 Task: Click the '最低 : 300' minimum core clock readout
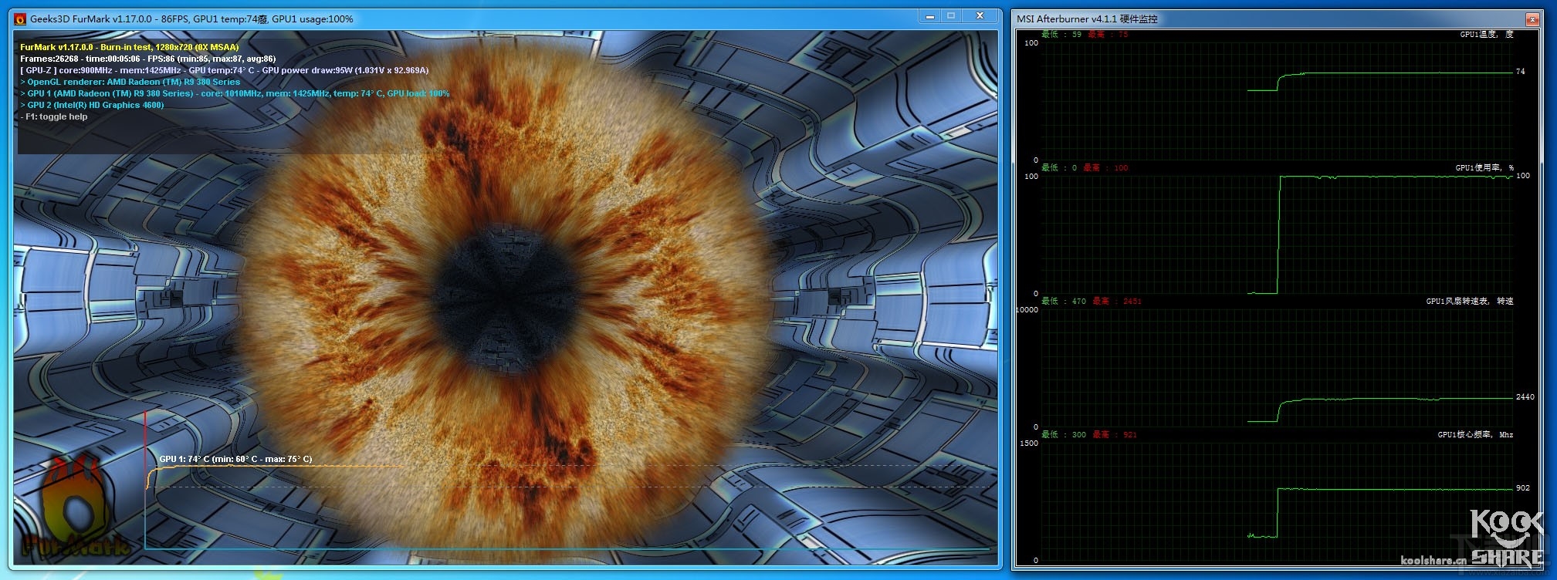pyautogui.click(x=1064, y=434)
